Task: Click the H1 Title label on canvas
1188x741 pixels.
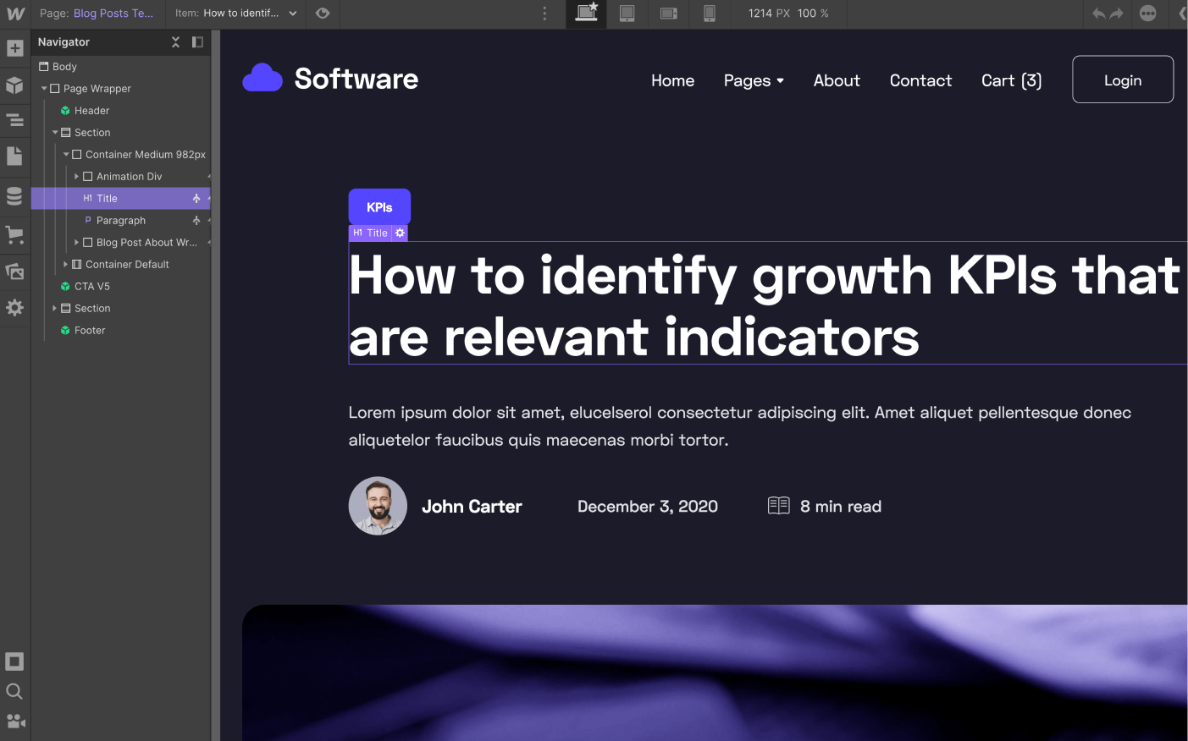Action: click(x=371, y=233)
